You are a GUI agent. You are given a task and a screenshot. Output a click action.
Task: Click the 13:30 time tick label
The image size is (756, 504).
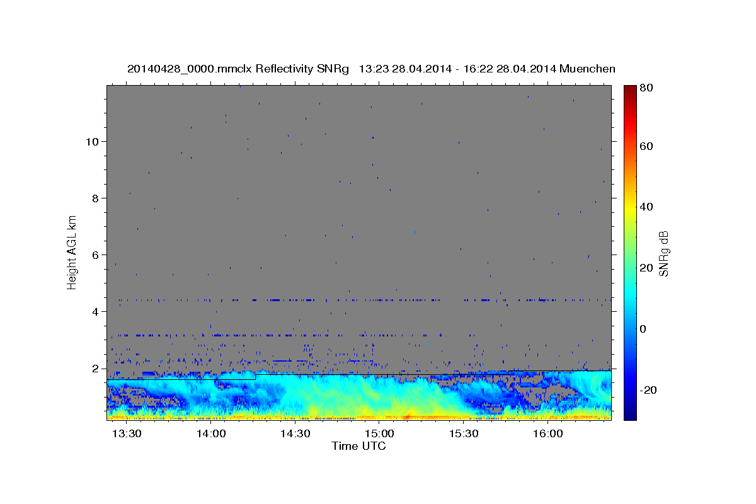(127, 435)
